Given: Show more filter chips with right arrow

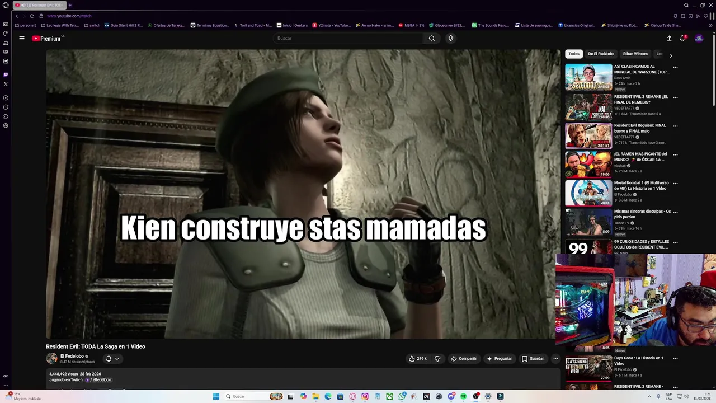Looking at the screenshot, I should tap(671, 55).
